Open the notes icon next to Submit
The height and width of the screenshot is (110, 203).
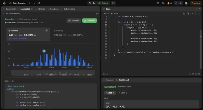pyautogui.click(x=113, y=3)
